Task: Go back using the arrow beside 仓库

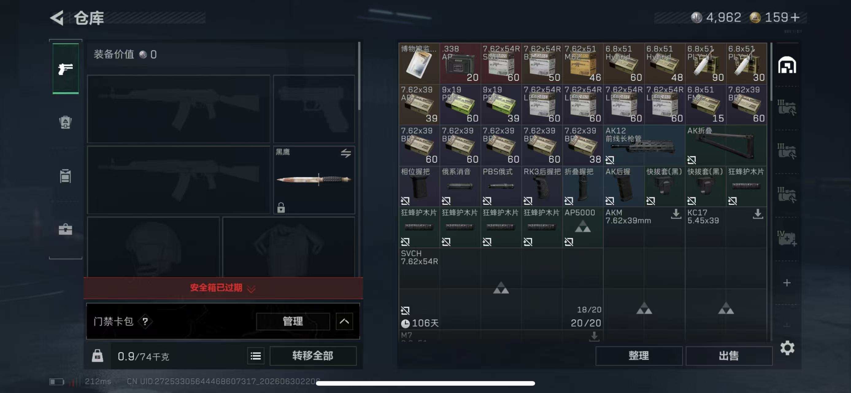Action: 57,18
